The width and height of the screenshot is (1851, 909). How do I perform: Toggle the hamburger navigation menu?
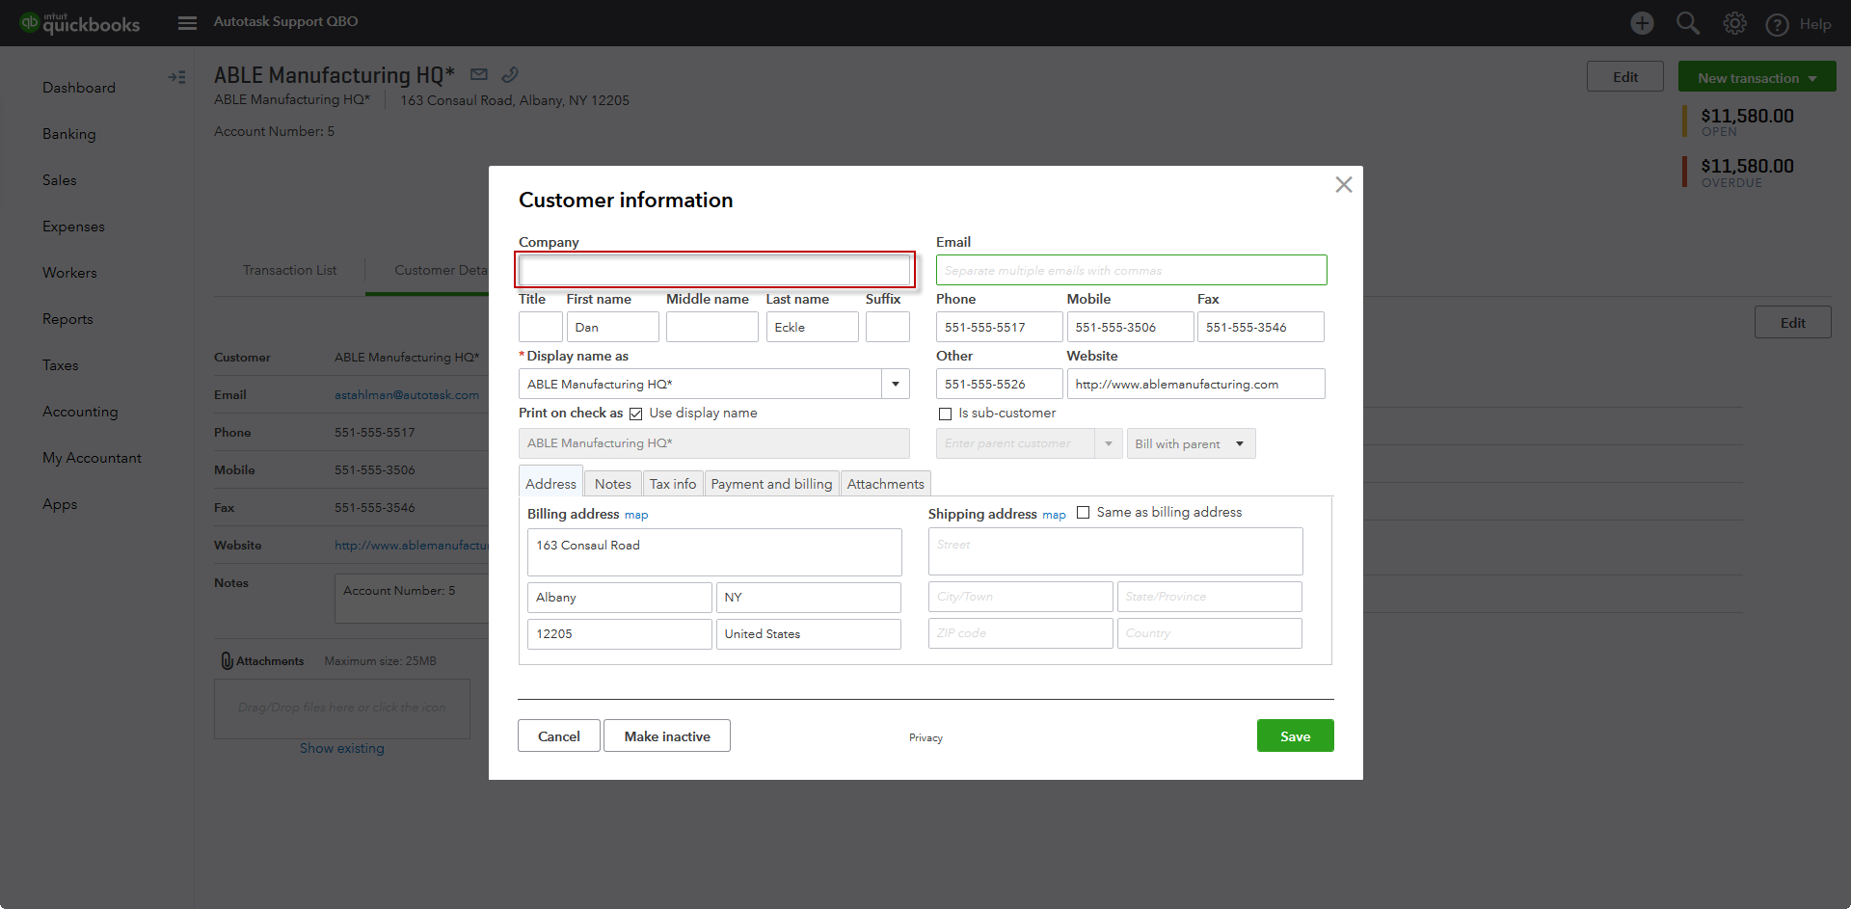(x=187, y=22)
